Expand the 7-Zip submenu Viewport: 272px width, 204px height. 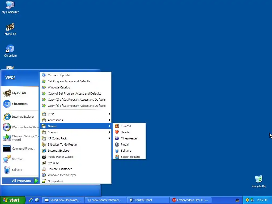point(76,114)
